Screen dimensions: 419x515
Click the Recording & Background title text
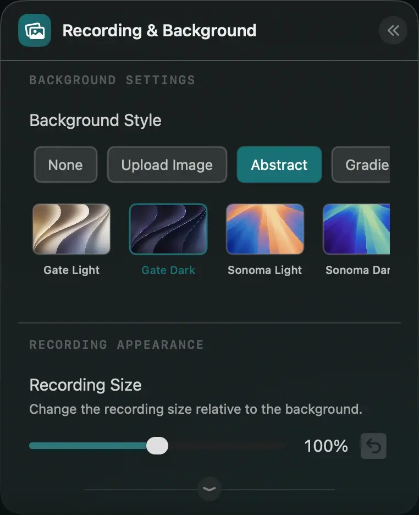tap(159, 31)
